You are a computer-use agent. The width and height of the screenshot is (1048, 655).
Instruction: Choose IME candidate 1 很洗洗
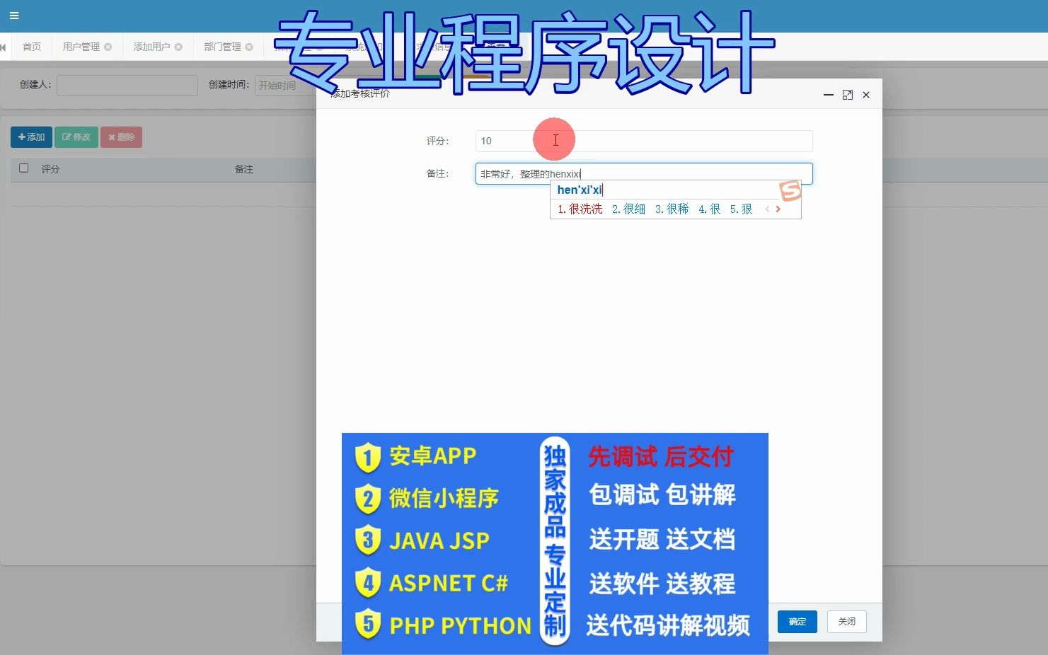[580, 209]
